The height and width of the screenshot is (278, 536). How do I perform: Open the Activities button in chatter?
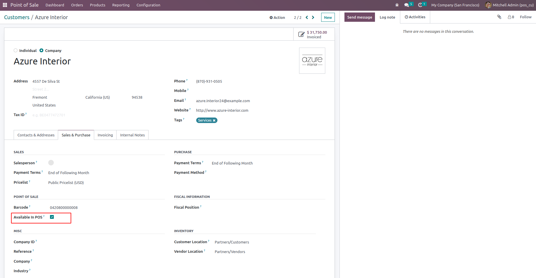415,17
